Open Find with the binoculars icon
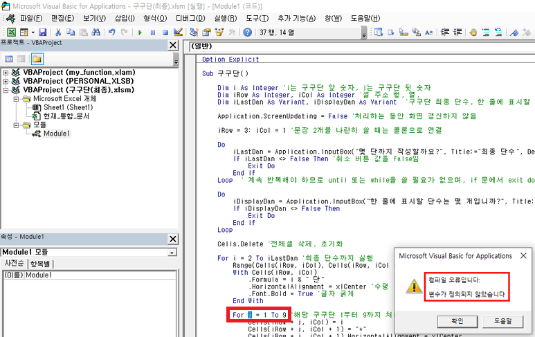 (96, 33)
